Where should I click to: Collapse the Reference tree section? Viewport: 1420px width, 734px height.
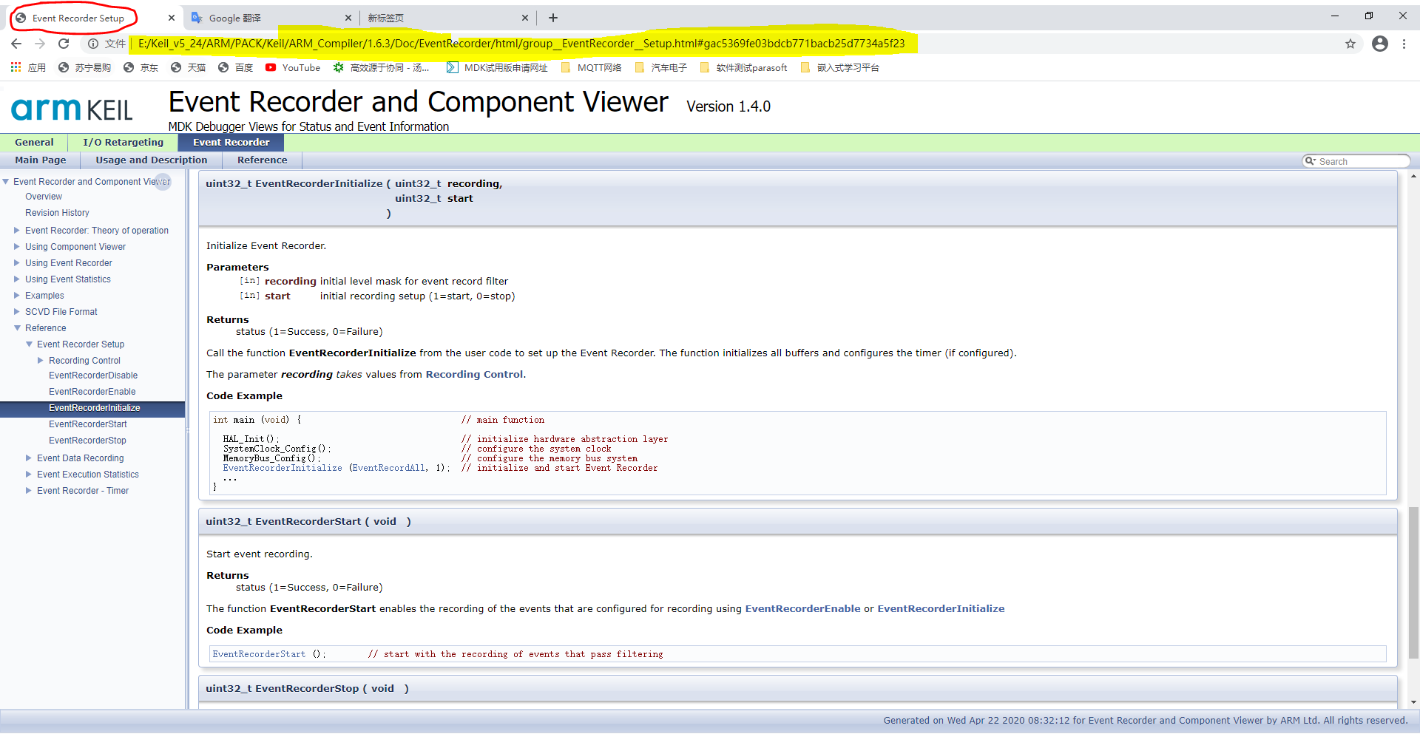tap(18, 327)
